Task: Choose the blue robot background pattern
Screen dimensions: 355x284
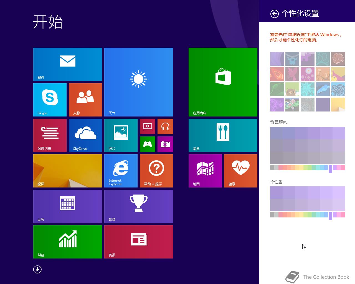Action: click(292, 59)
